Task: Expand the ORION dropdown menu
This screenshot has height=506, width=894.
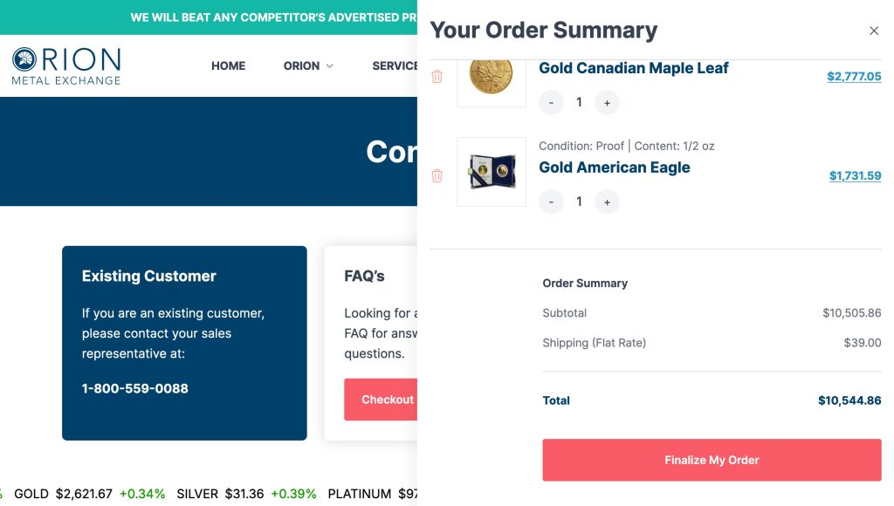Action: [308, 65]
